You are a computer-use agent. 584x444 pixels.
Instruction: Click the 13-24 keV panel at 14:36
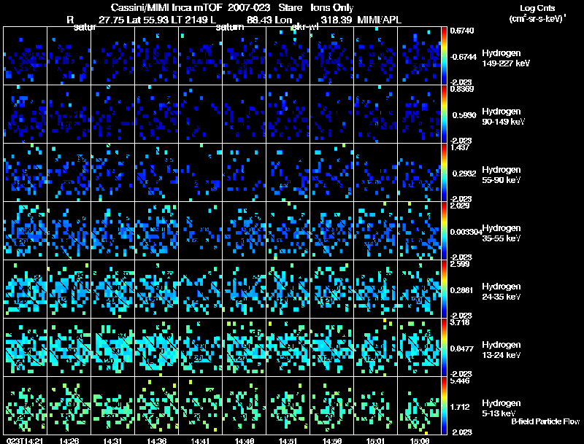[156, 347]
